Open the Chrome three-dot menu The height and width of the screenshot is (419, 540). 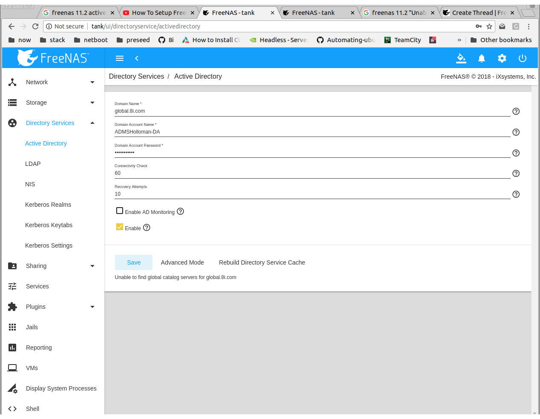(529, 26)
